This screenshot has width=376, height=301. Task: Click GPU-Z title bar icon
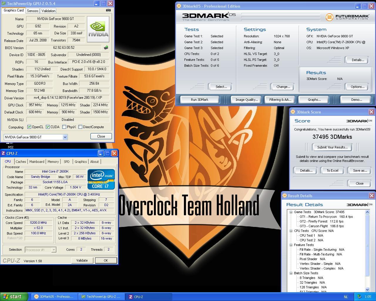coord(4,4)
